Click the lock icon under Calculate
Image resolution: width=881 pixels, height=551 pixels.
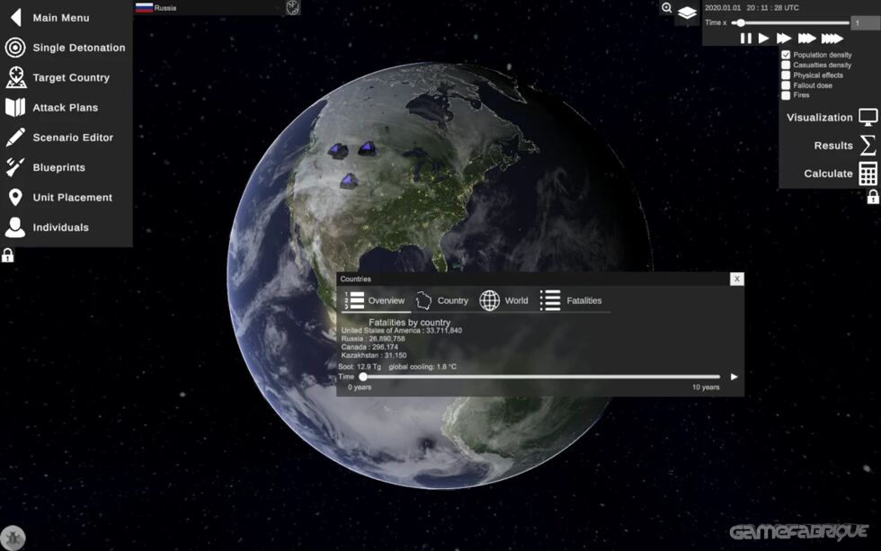tap(873, 197)
